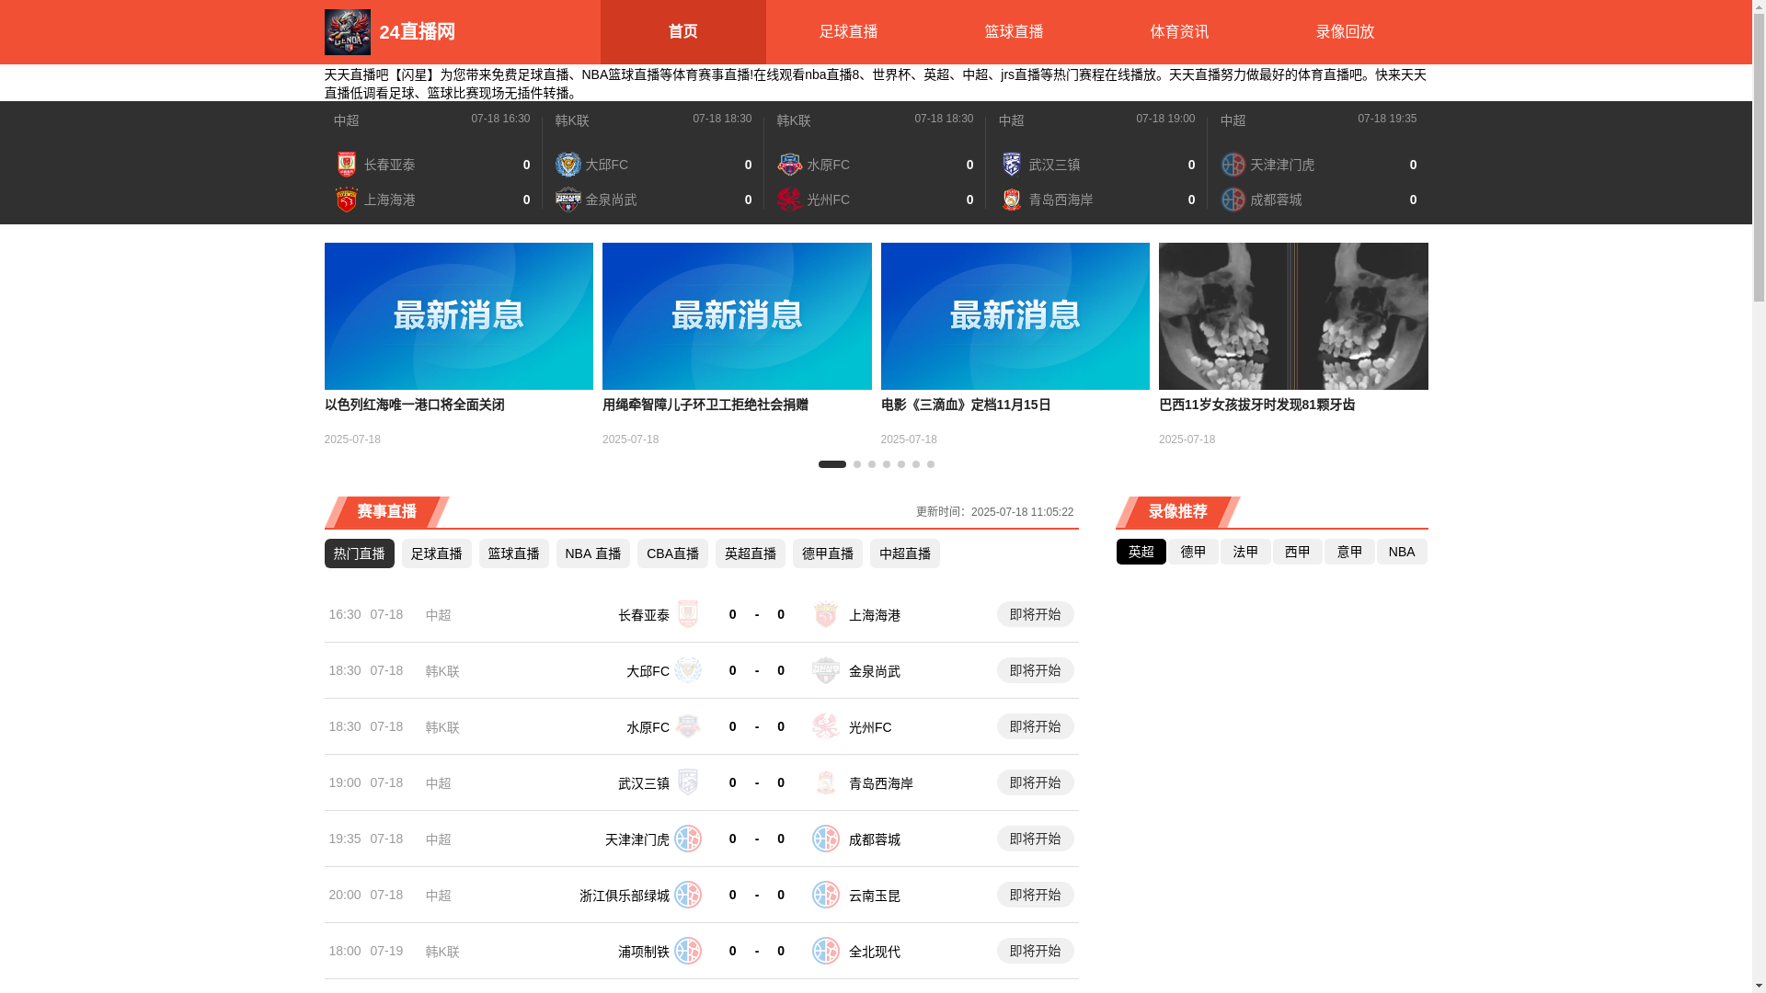Click 大邱FC team badge in top scoreboard

click(568, 165)
